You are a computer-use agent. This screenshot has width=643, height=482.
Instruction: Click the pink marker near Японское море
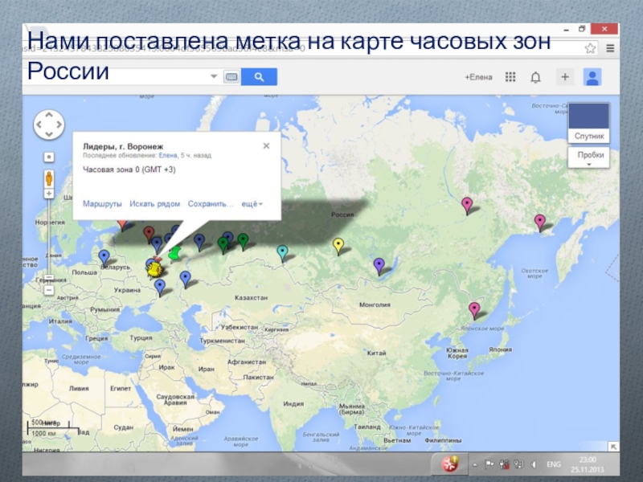474,310
